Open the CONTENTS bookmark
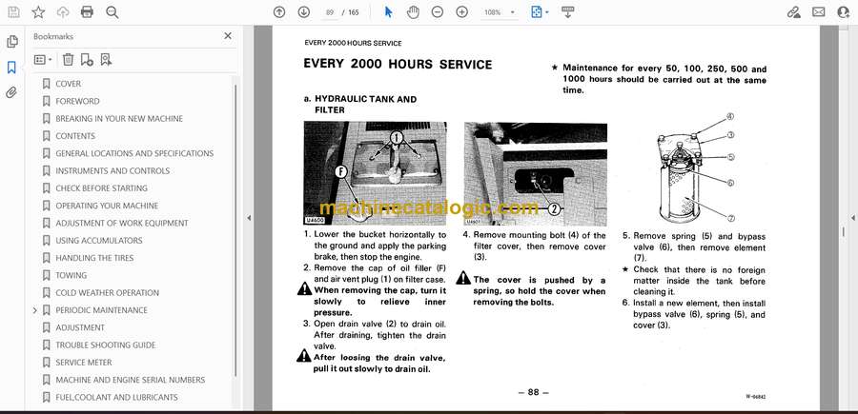The image size is (858, 414). tap(75, 136)
